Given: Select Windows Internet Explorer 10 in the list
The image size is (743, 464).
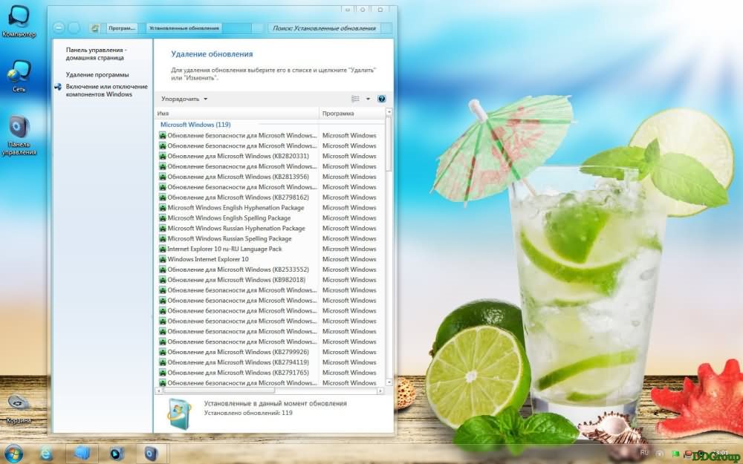Looking at the screenshot, I should click(208, 259).
